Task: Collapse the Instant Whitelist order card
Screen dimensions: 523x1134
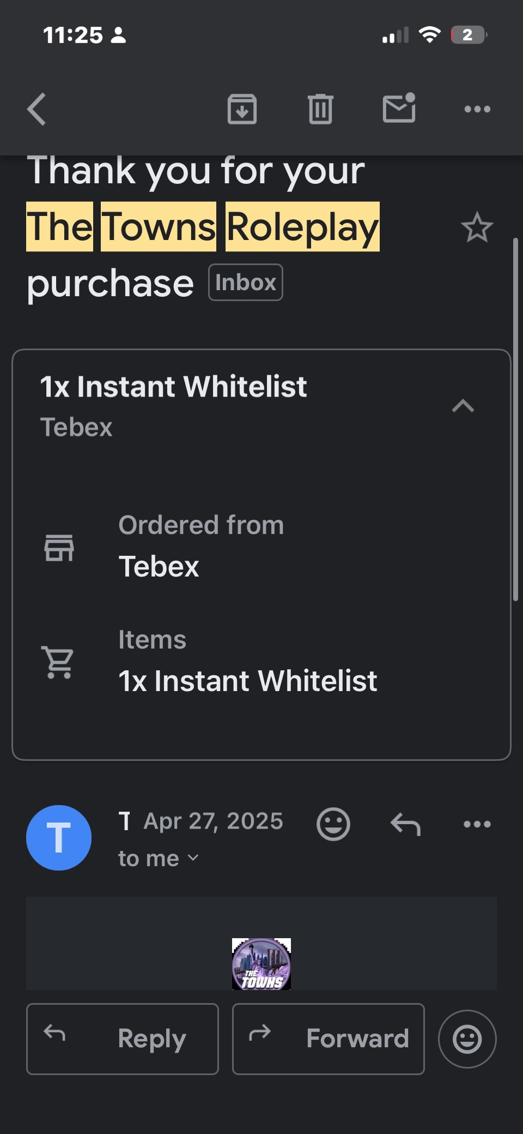Action: (463, 406)
